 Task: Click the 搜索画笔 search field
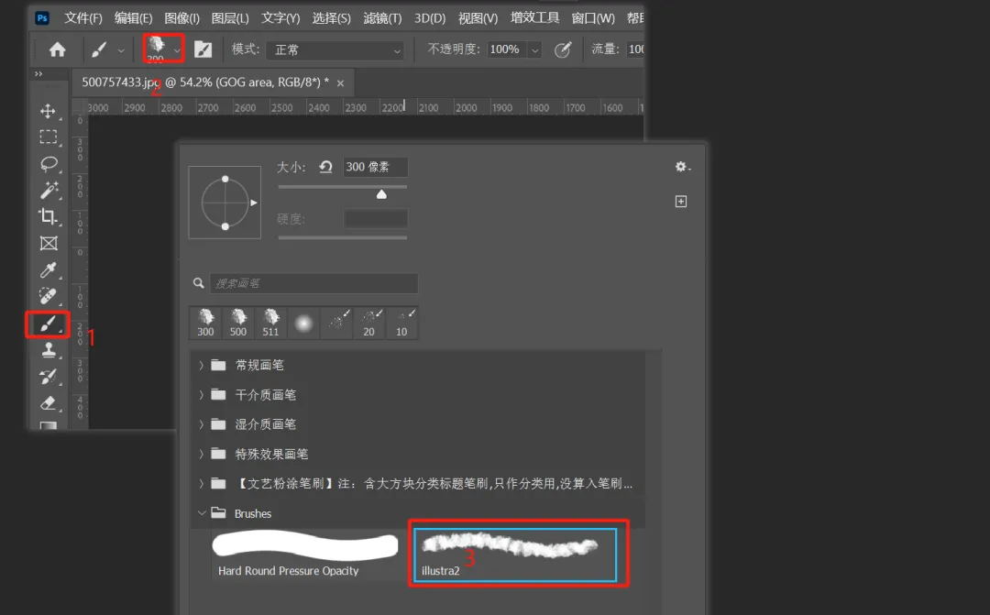(313, 283)
